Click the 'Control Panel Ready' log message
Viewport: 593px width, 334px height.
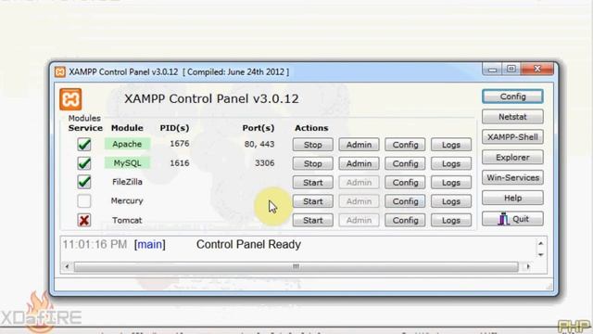pyautogui.click(x=248, y=245)
